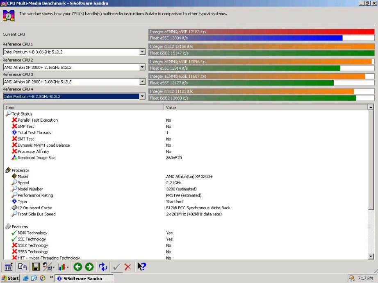Go back with the green left arrow
Viewport: 378px width, 283px height.
click(77, 267)
